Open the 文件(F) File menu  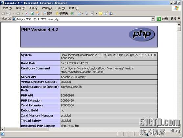(x=7, y=8)
